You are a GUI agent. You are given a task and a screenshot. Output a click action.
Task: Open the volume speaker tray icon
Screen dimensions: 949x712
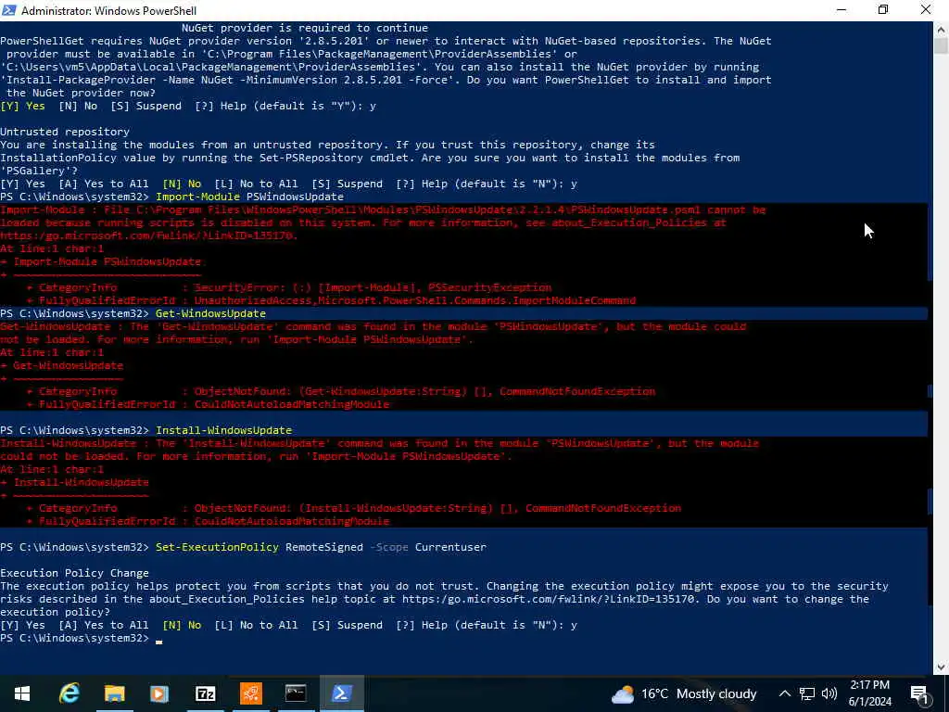point(829,693)
